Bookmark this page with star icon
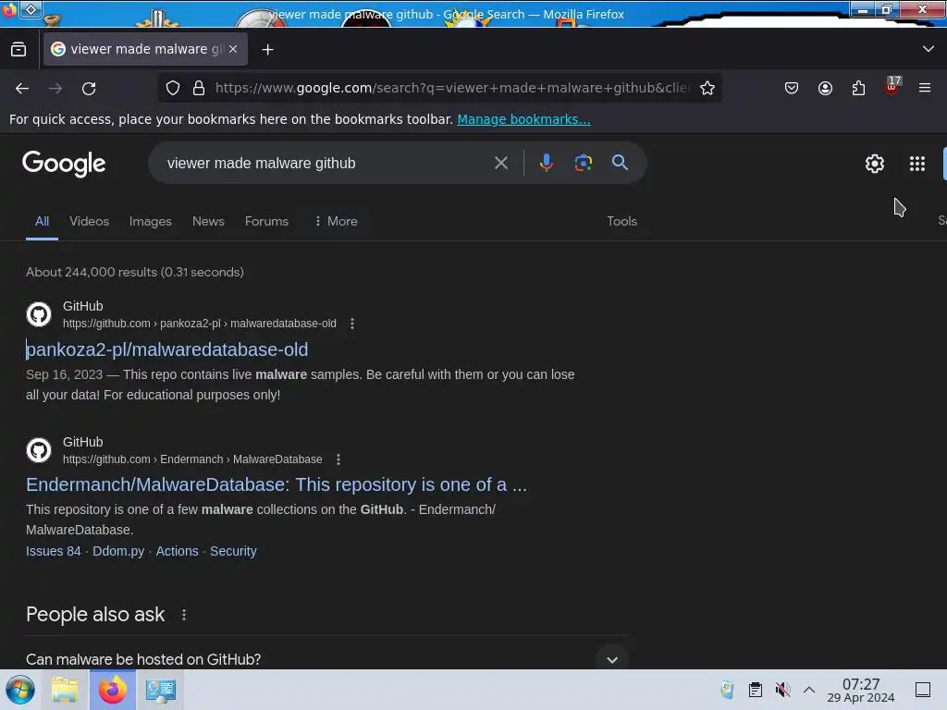 coord(707,88)
